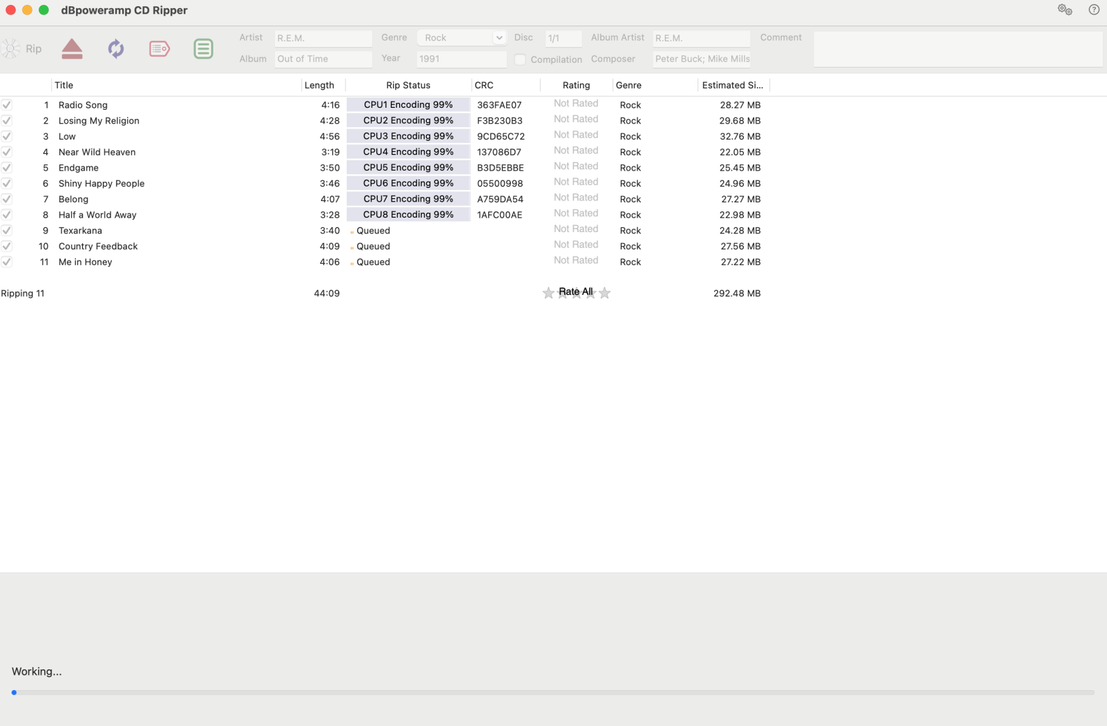Click the Estimated Size column header
The image size is (1107, 726).
733,85
